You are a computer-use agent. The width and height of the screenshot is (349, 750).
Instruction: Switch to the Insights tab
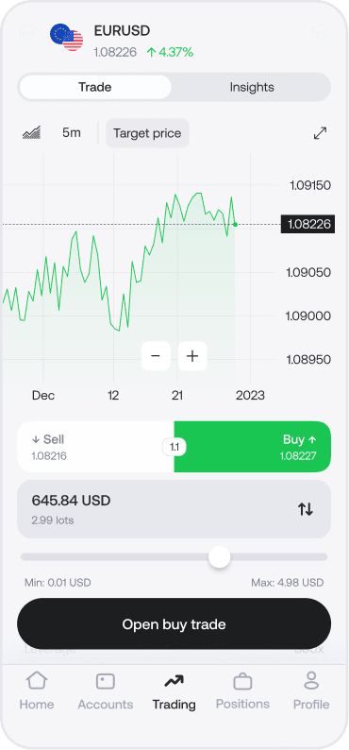(252, 87)
